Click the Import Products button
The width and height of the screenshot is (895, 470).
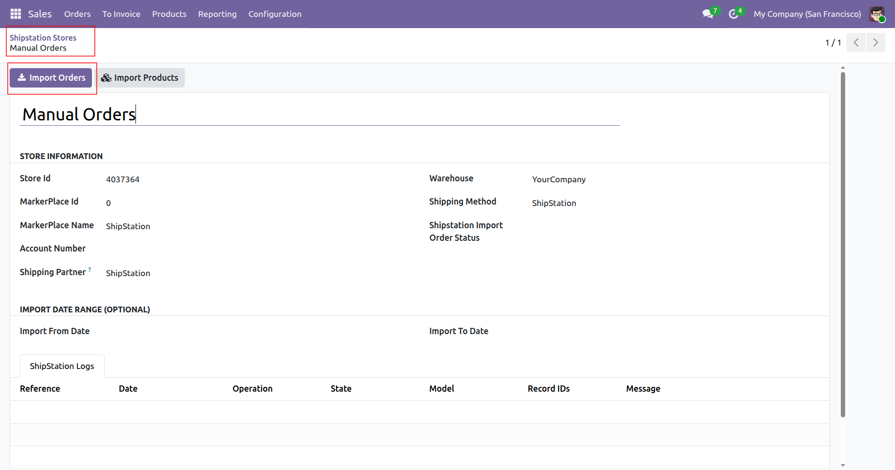point(139,78)
